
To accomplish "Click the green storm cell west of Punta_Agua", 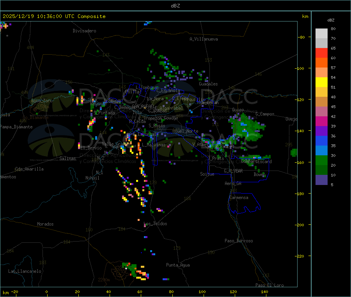I will click(130, 269).
